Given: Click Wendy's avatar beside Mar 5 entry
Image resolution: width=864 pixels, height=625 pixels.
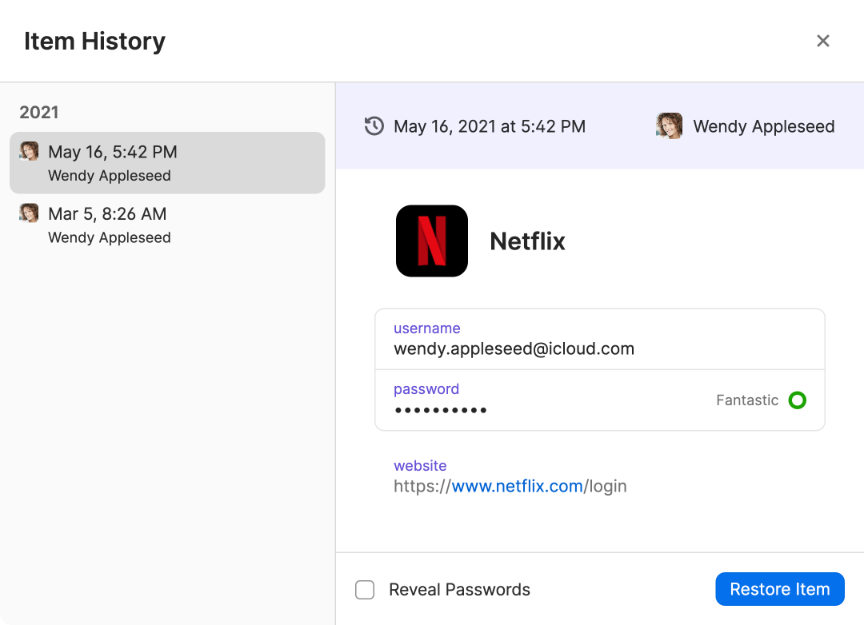Looking at the screenshot, I should (x=29, y=213).
